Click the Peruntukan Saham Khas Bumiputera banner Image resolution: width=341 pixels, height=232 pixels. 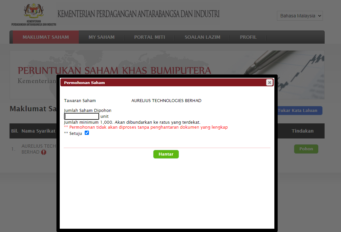pyautogui.click(x=114, y=71)
